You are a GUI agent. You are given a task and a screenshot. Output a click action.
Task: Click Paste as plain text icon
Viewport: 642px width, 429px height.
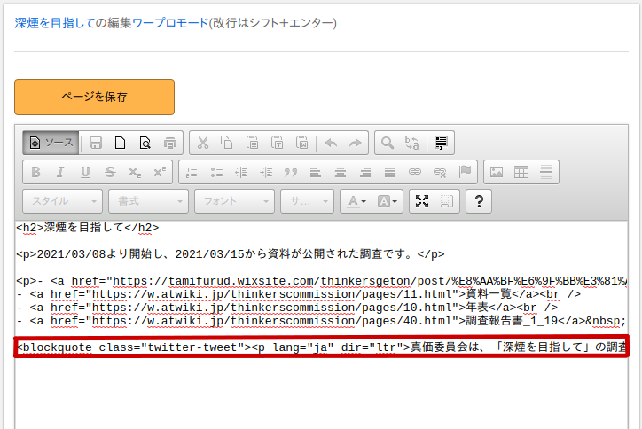pyautogui.click(x=278, y=143)
